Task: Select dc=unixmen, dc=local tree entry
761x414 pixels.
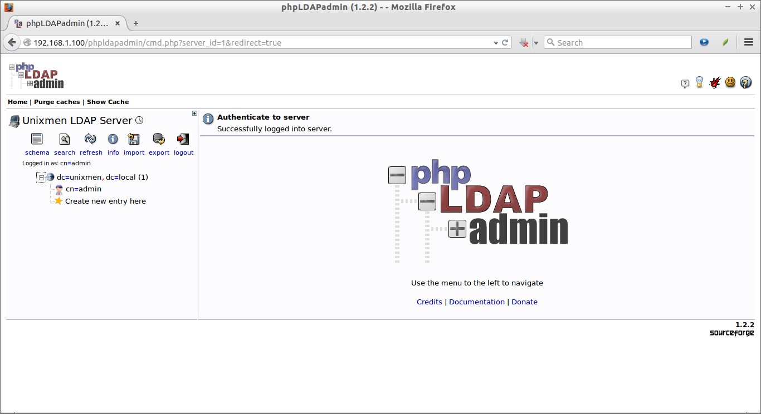Action: pos(103,177)
